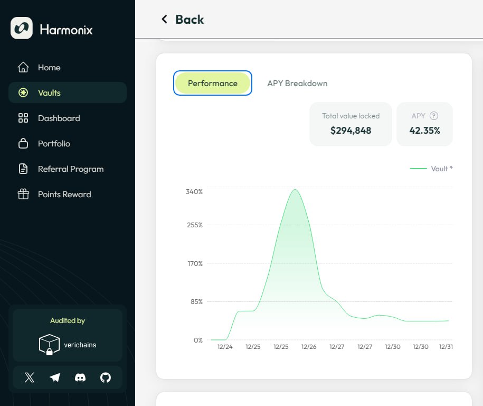Click the Audited by label

[x=68, y=320]
